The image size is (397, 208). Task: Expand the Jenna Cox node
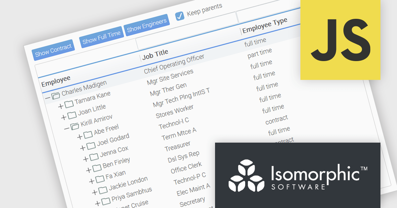86,159
